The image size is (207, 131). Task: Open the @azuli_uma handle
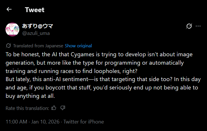click(36, 33)
